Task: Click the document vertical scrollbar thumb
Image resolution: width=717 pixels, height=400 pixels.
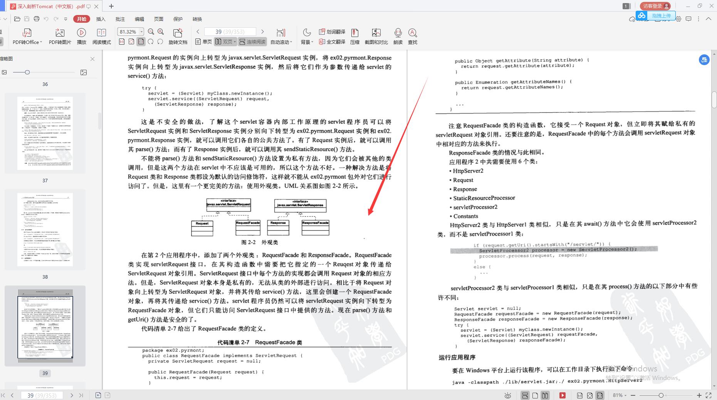Action: [714, 99]
